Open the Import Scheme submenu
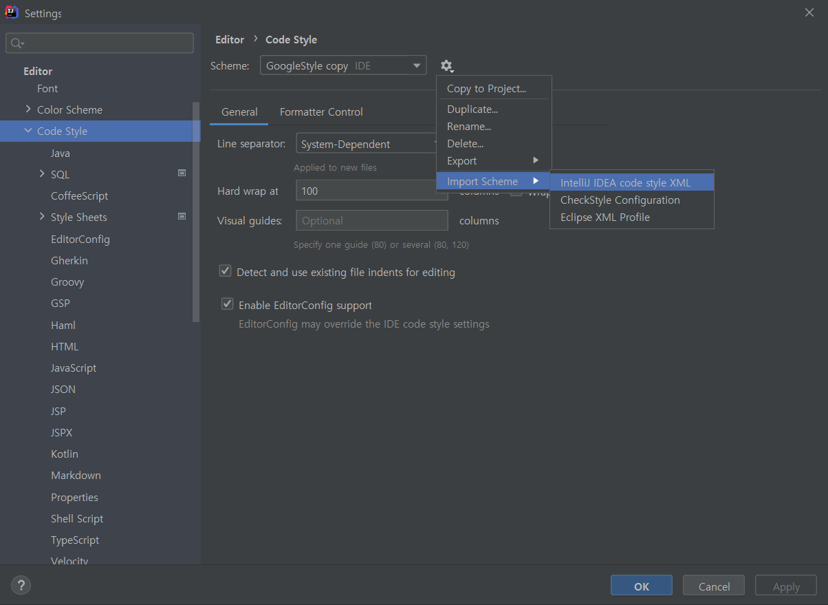Viewport: 828px width, 605px height. pos(494,181)
